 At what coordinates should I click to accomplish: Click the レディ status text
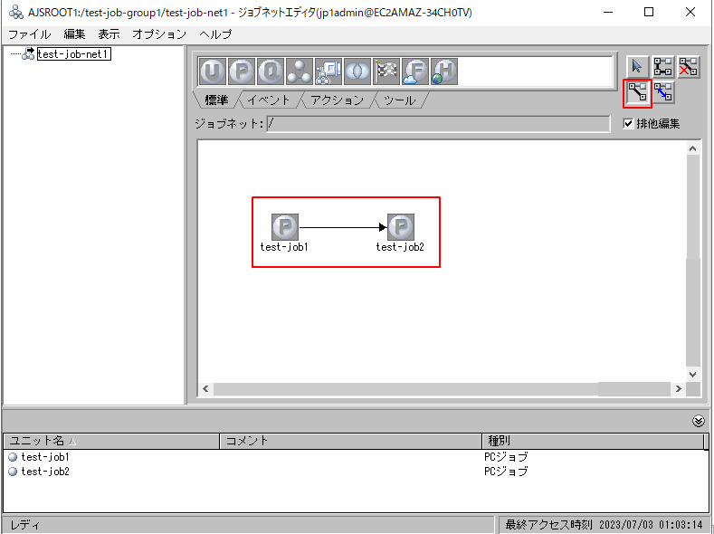pos(24,525)
